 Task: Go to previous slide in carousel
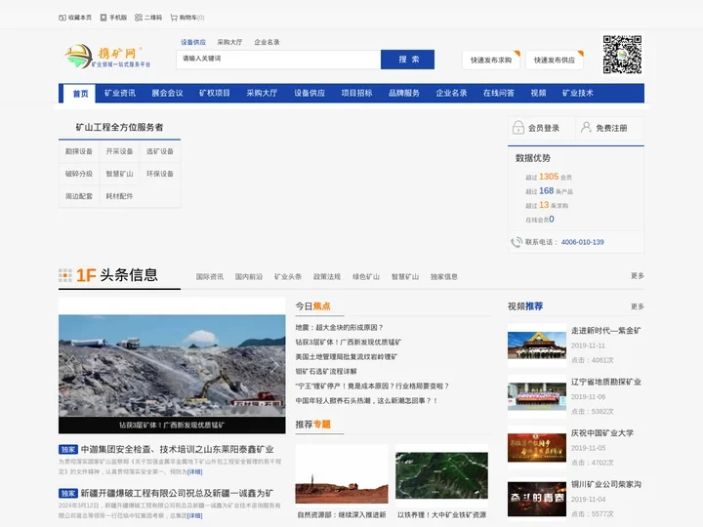click(70, 365)
